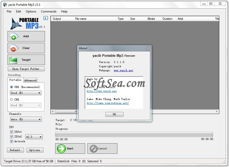This screenshot has height=167, width=229.
Task: Open the CBR quality Good (R) dropdown
Action: pyautogui.click(x=26, y=105)
